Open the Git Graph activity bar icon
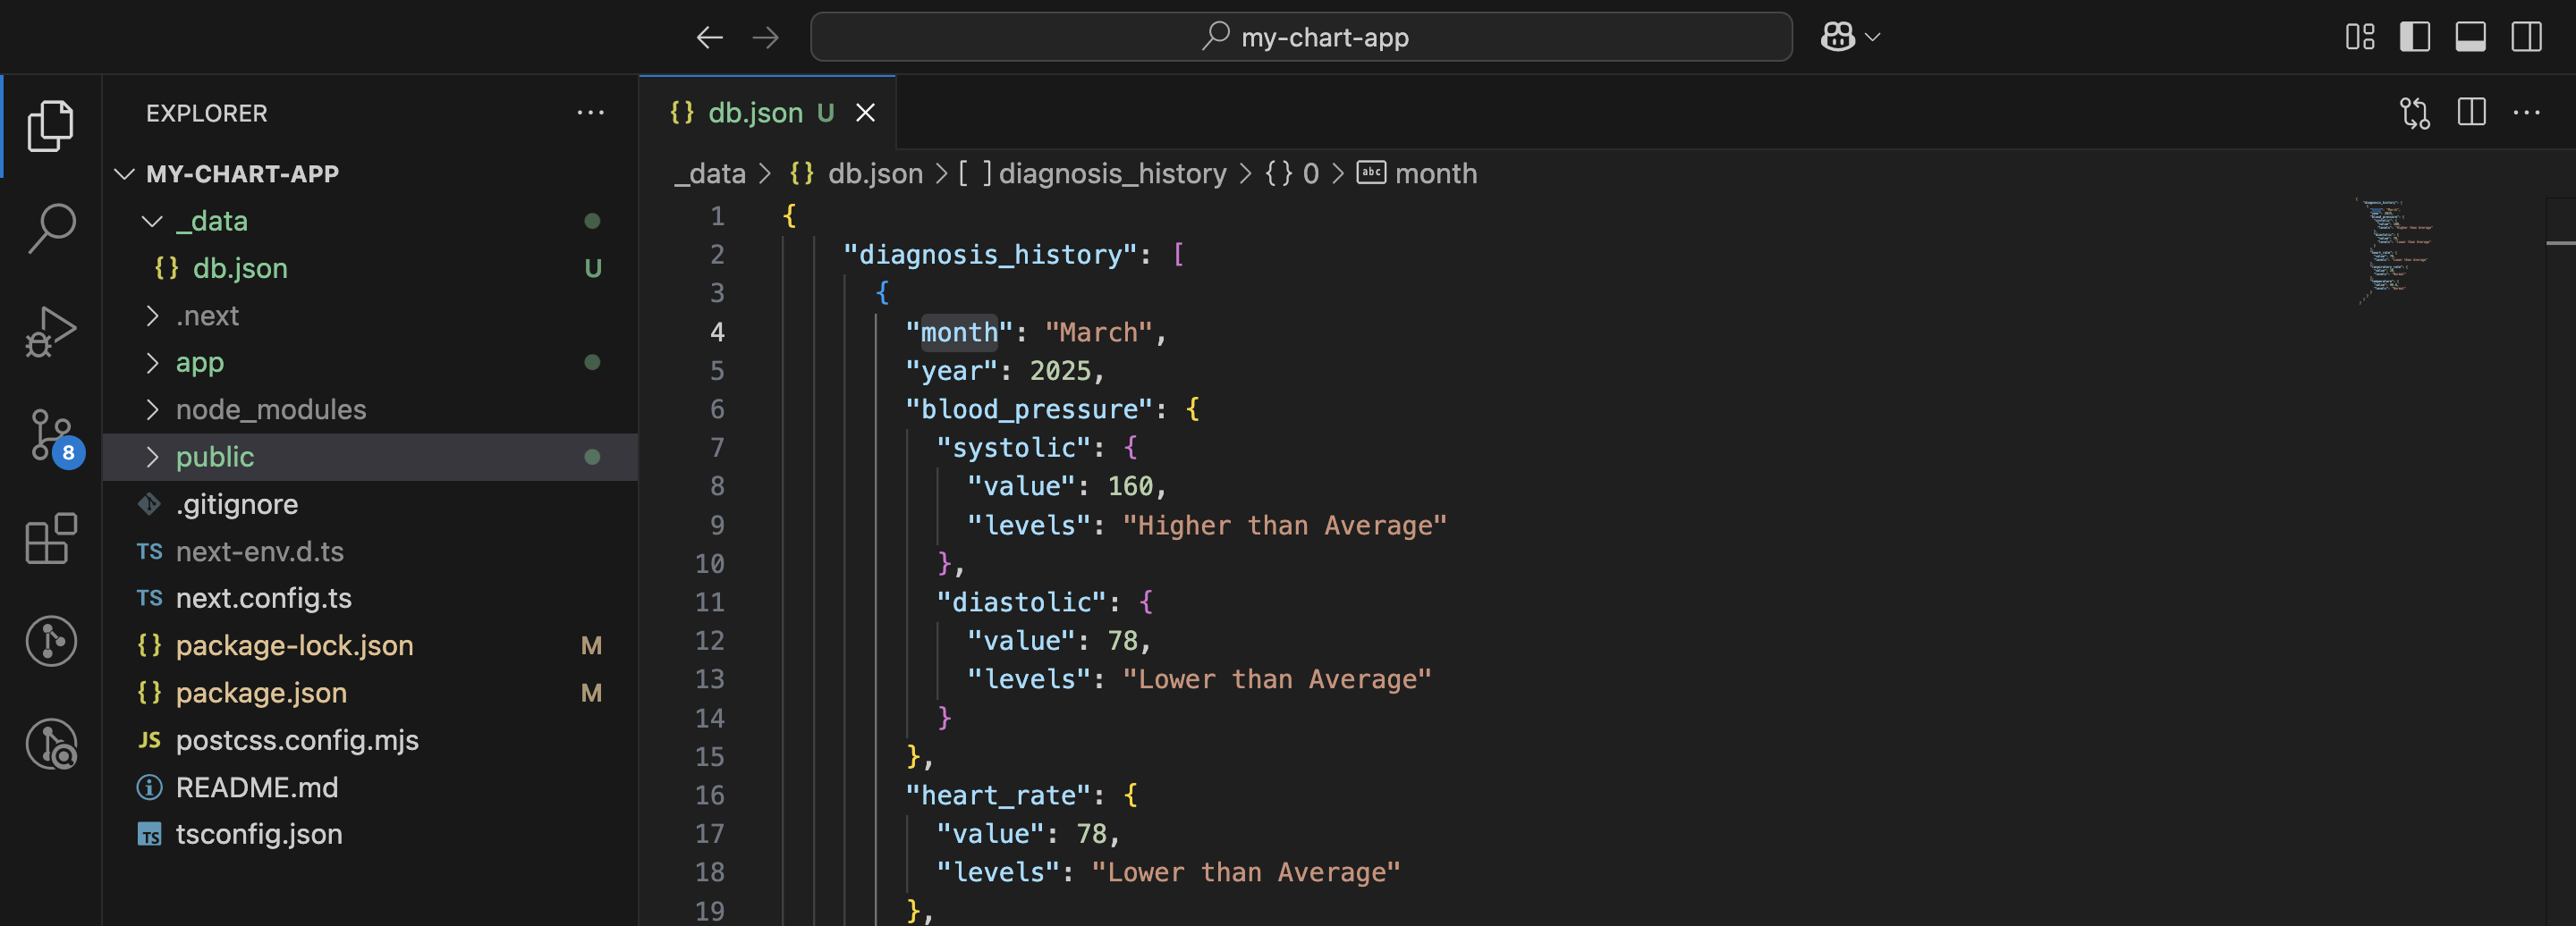Screen dimensions: 2576x926 [51, 641]
